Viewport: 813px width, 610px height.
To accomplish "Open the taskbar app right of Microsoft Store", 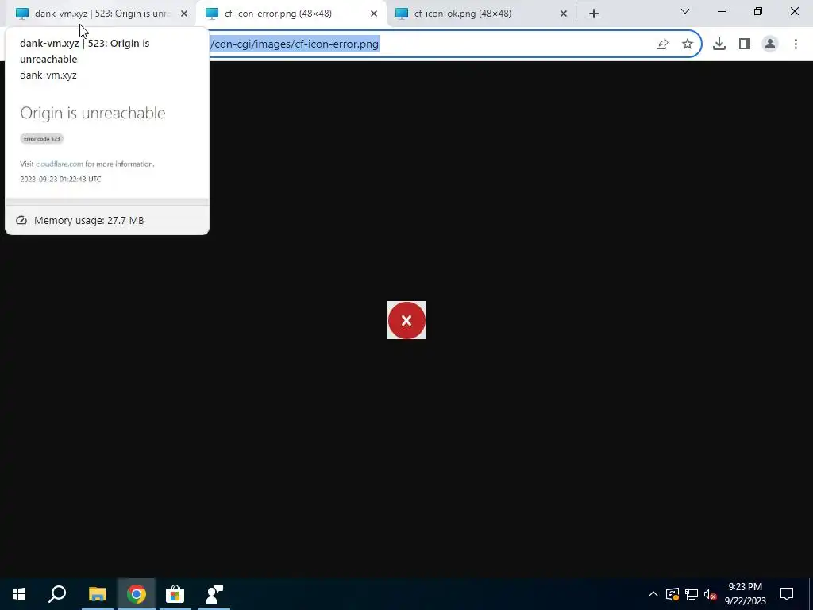I will (214, 594).
